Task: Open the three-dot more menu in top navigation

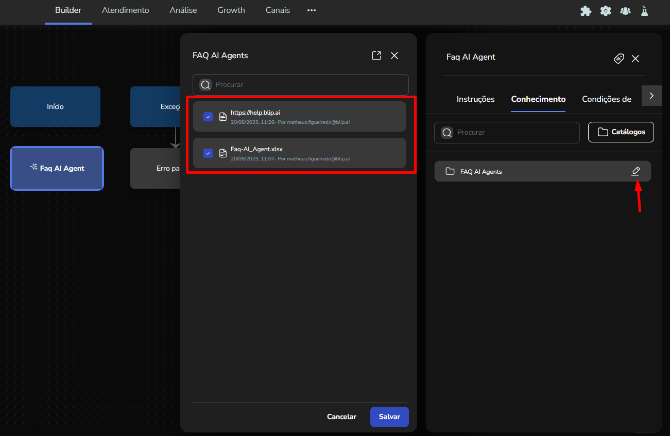Action: [312, 10]
